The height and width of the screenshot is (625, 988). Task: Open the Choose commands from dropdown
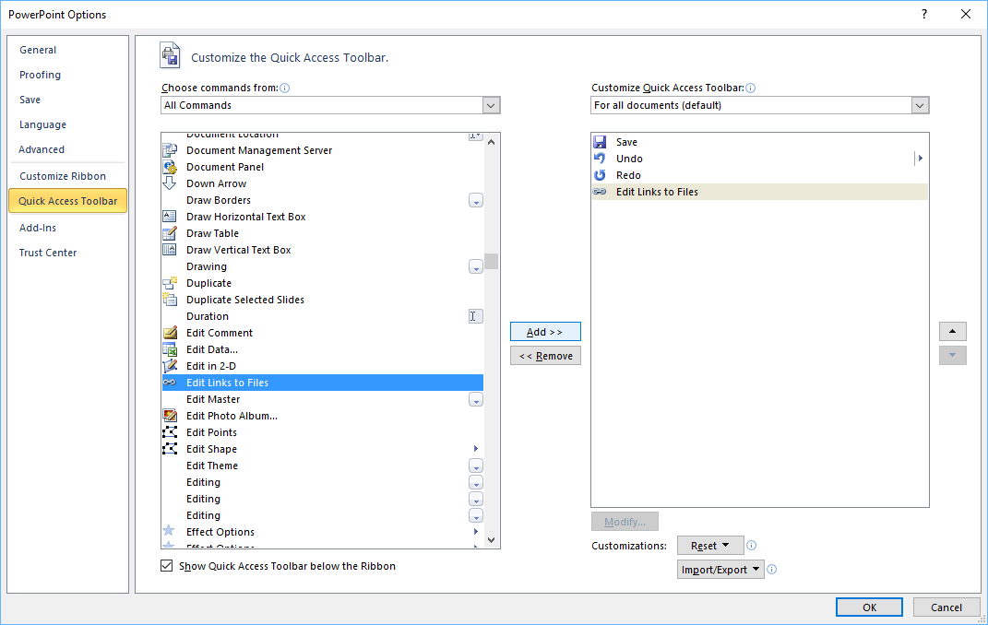(491, 105)
